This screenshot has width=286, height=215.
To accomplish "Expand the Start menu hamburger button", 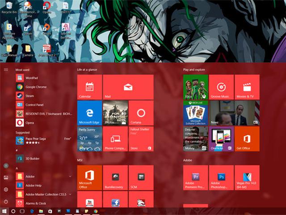I will (x=6, y=70).
